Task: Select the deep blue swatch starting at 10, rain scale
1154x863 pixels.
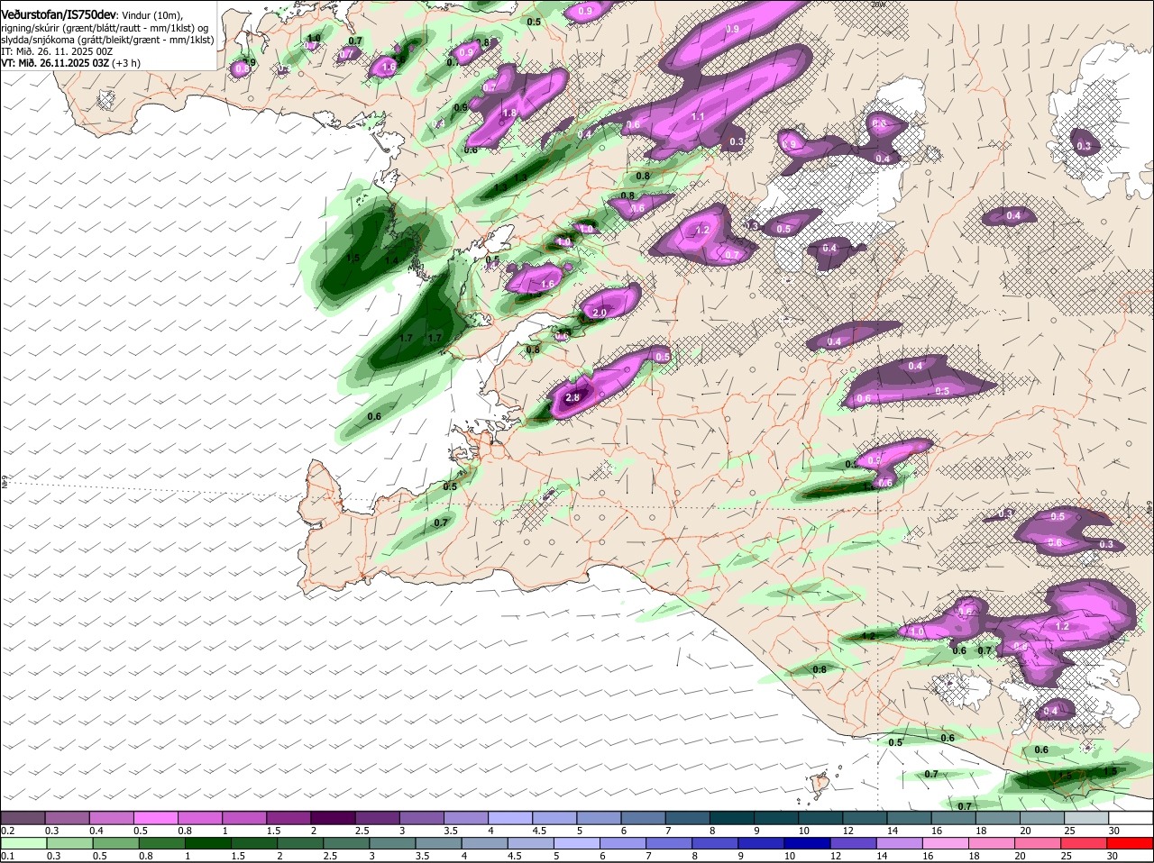Action: click(x=808, y=843)
